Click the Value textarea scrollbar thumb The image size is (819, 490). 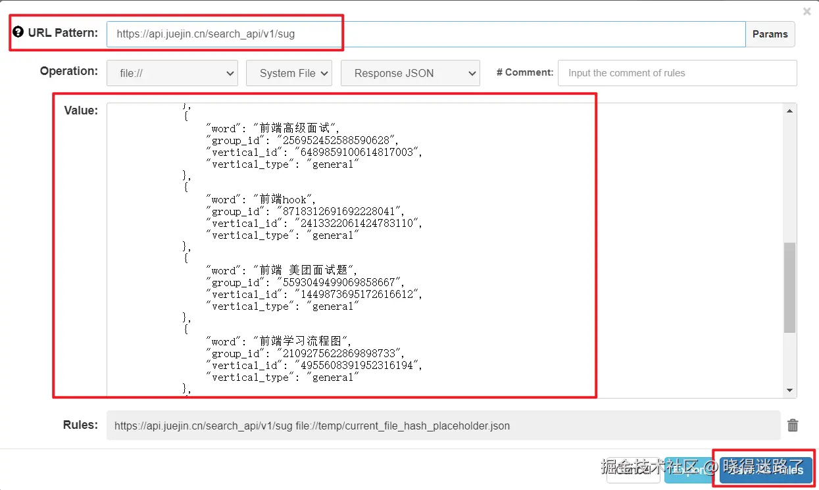790,287
